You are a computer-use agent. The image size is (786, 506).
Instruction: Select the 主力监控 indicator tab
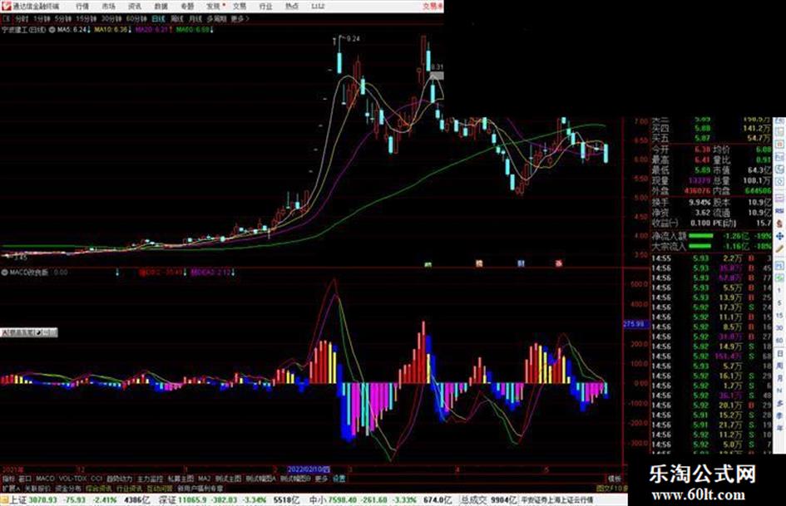[150, 479]
